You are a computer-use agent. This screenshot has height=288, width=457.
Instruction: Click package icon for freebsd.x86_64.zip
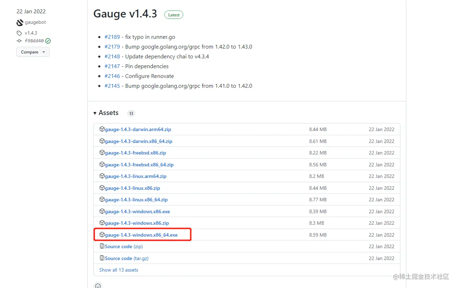point(102,164)
